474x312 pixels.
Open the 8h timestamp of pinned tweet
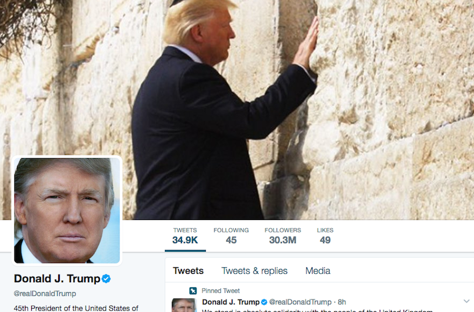pyautogui.click(x=342, y=302)
